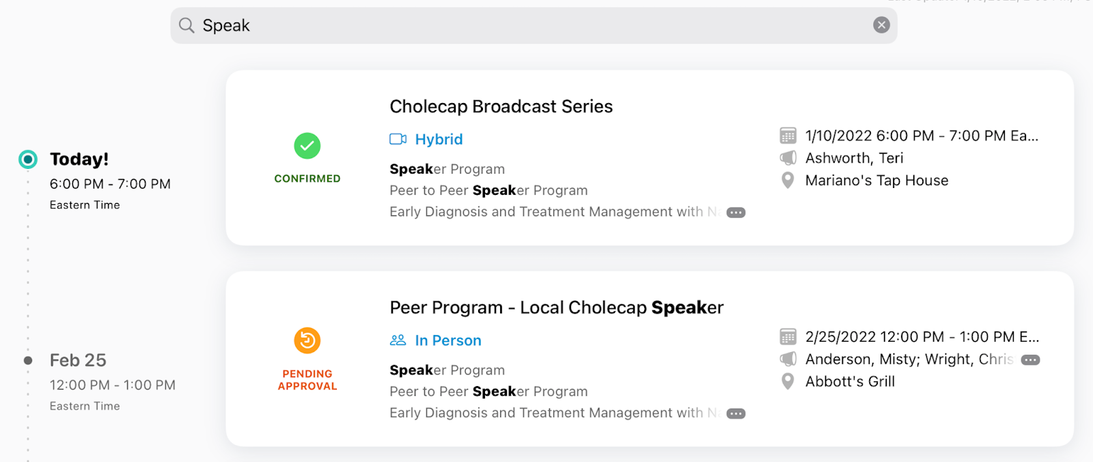The height and width of the screenshot is (462, 1093).
Task: Open Peer Program - Local Cholecap Speaker title
Action: 556,308
